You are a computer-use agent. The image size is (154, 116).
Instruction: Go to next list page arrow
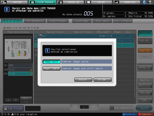pyautogui.click(x=94, y=107)
